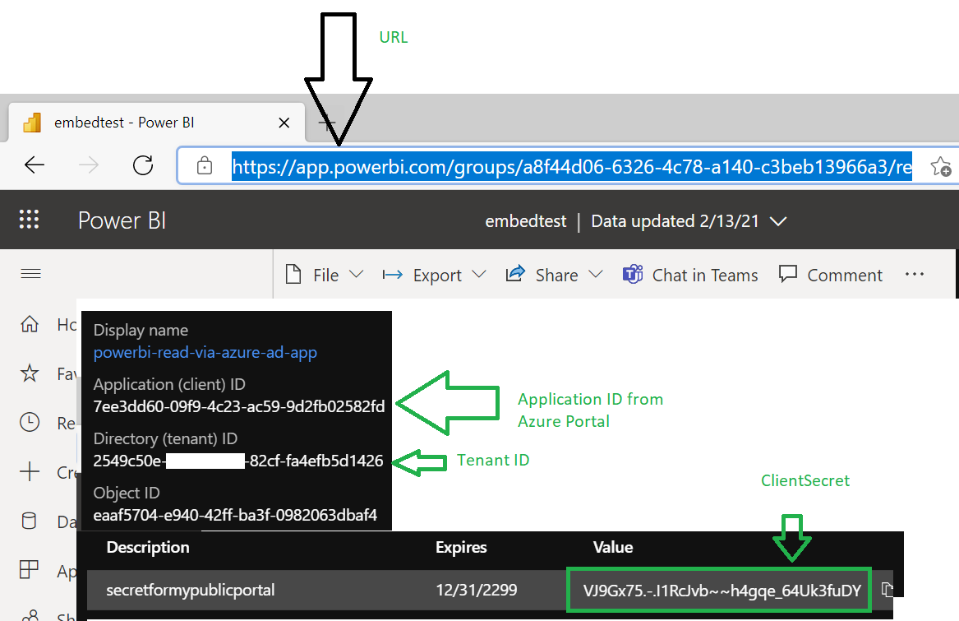Image resolution: width=959 pixels, height=621 pixels.
Task: Open Favorites star in the sidebar
Action: 30,373
